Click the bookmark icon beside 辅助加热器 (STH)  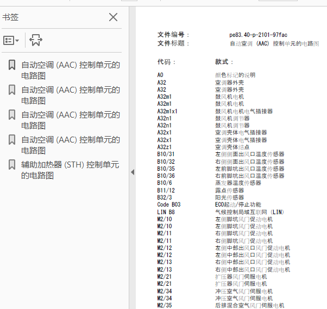coord(12,165)
